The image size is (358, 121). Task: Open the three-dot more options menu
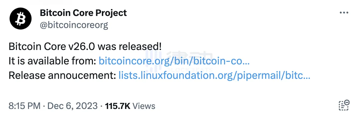[344, 13]
